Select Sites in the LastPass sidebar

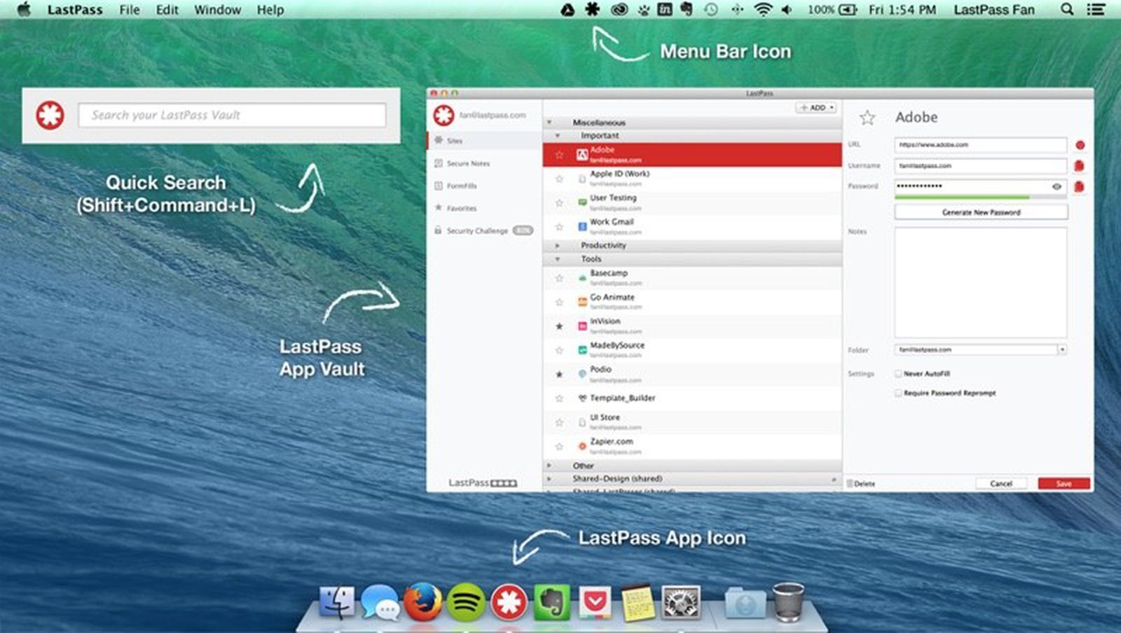[x=454, y=141]
